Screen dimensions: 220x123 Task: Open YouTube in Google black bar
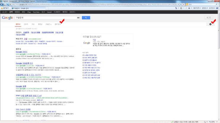click(36, 12)
